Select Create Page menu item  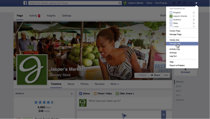pos(175,31)
